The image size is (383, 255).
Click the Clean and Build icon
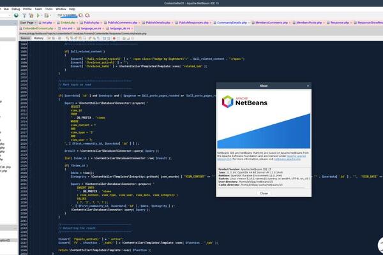pyautogui.click(x=31, y=15)
